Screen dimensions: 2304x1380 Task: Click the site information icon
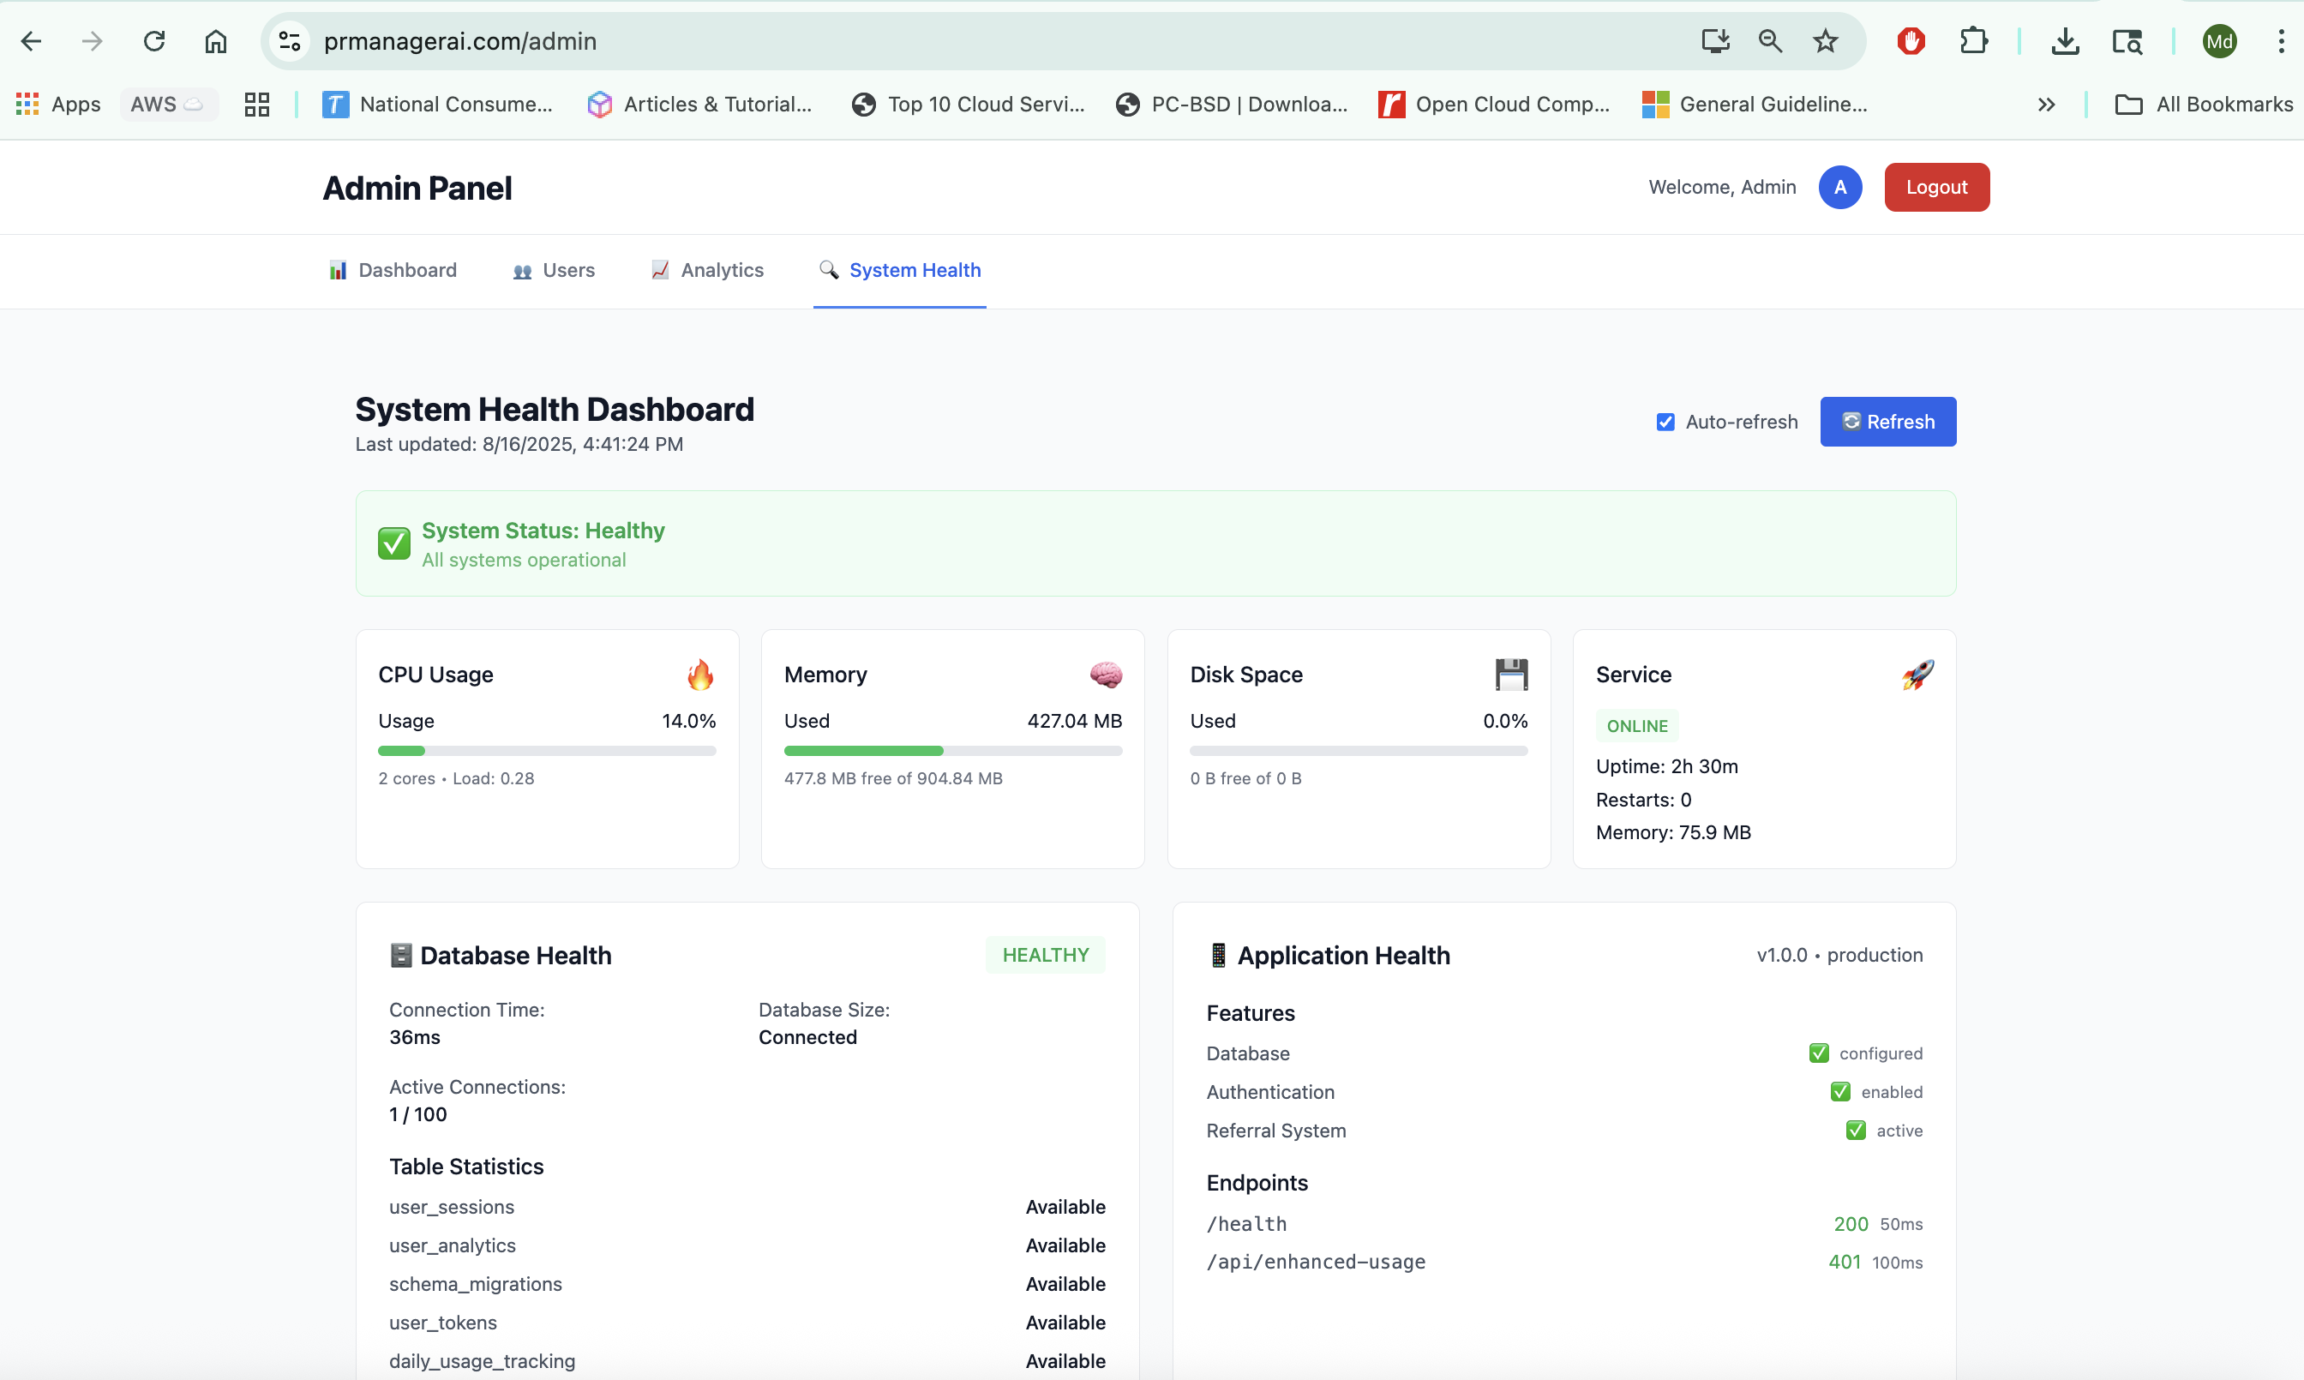(290, 41)
